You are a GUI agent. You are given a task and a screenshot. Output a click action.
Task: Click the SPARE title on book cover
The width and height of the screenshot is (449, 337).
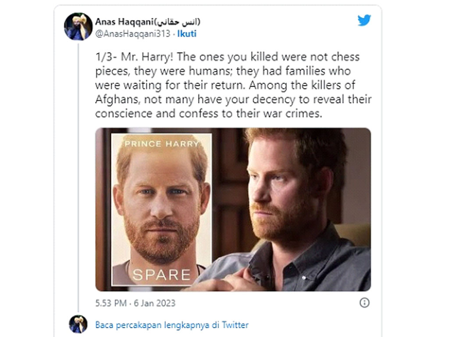click(161, 275)
